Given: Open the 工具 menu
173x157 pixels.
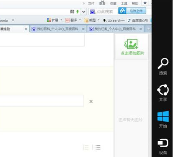Looking at the screenshot, I should (x=124, y=3).
